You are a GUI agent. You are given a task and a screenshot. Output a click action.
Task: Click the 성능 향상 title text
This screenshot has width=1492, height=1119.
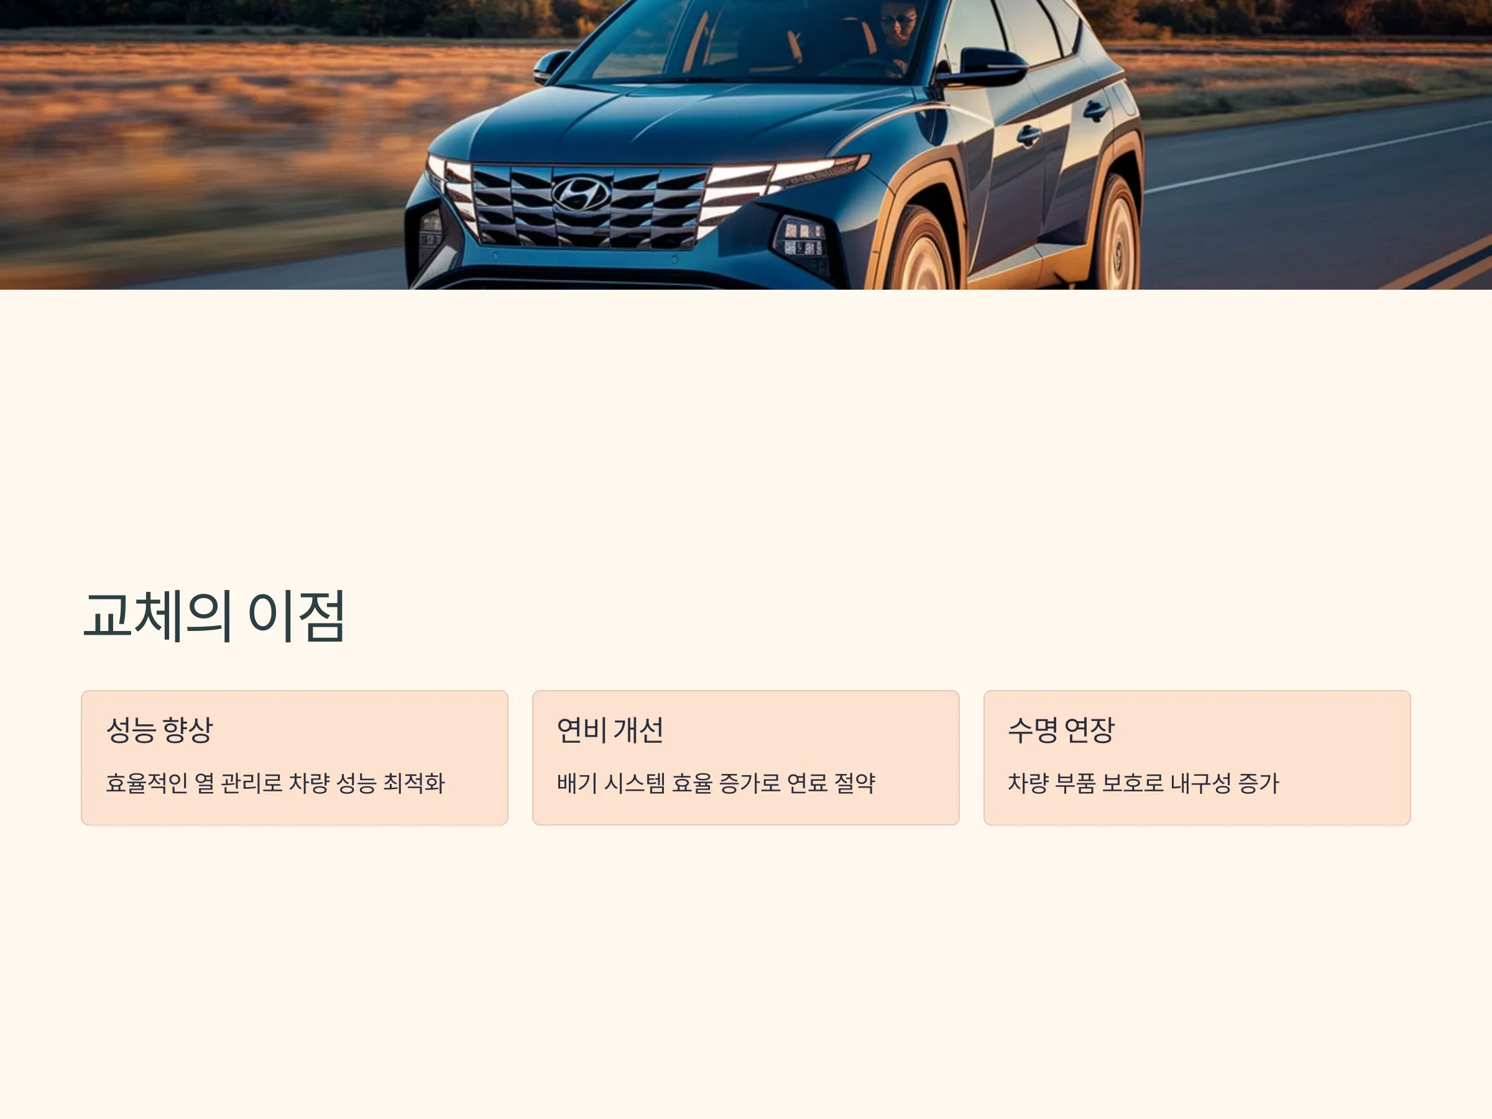[x=159, y=730]
